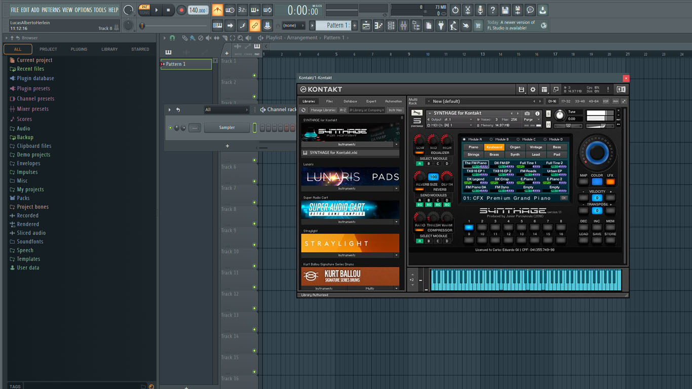Toggle the metronome icon
Viewport: 692px width, 389px height.
pos(217,10)
